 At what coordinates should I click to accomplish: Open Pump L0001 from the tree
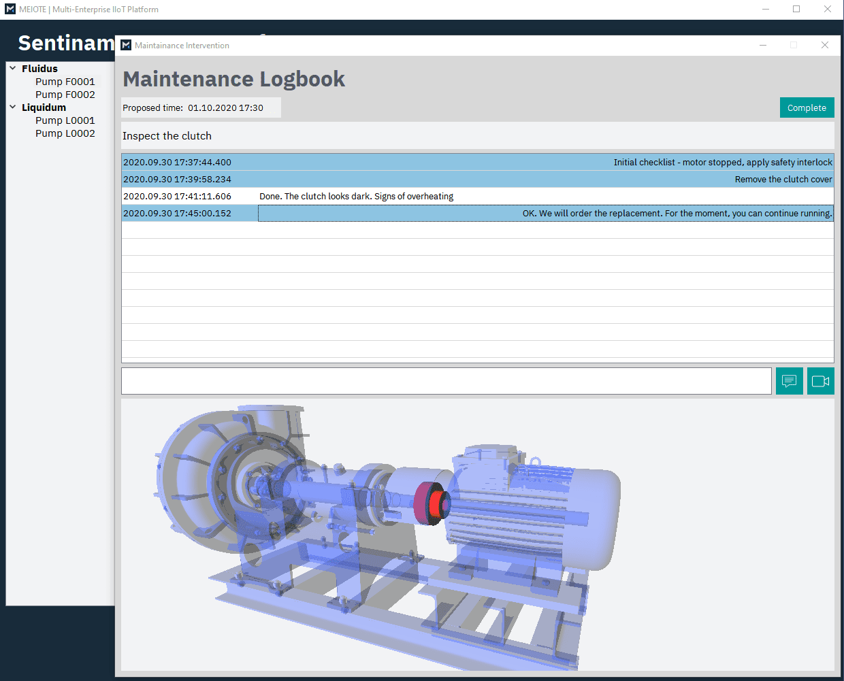click(65, 120)
